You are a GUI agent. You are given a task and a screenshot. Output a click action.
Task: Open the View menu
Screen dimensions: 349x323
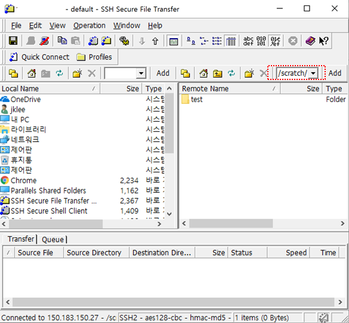pyautogui.click(x=57, y=26)
